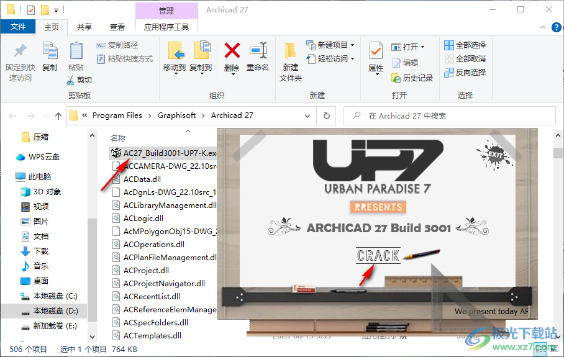Click EXIT splat in UP7 window

(x=495, y=155)
